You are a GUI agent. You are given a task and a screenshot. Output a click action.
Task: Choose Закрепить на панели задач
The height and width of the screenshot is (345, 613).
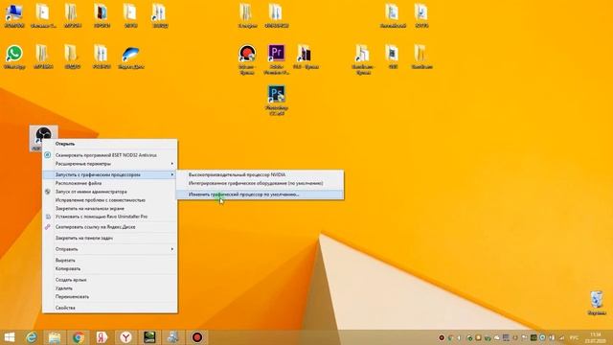[x=109, y=238]
